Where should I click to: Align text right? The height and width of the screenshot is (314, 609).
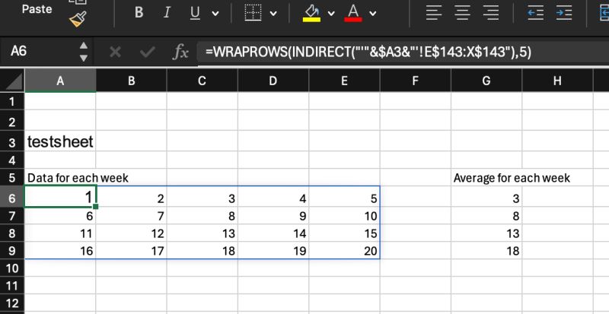[x=491, y=13]
